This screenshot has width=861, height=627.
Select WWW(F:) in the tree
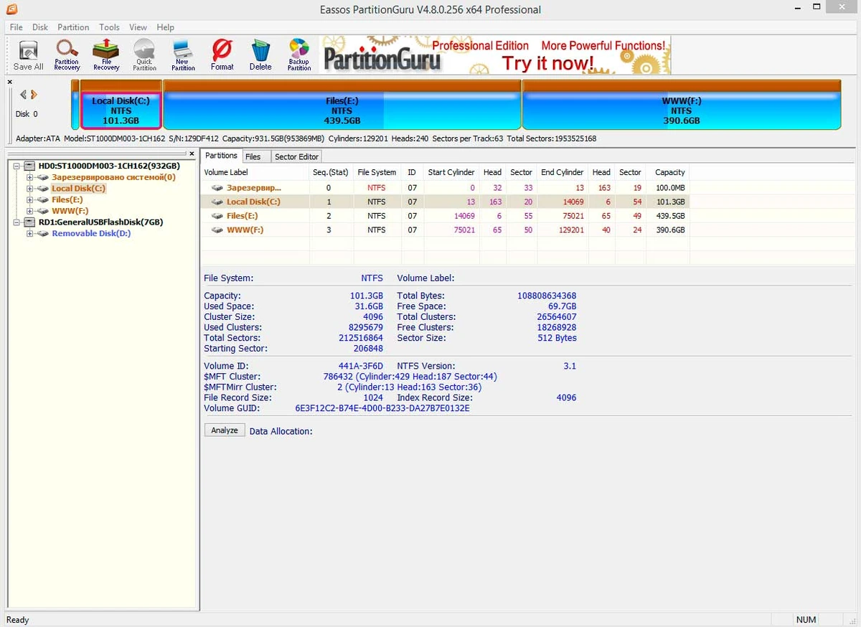(x=70, y=211)
